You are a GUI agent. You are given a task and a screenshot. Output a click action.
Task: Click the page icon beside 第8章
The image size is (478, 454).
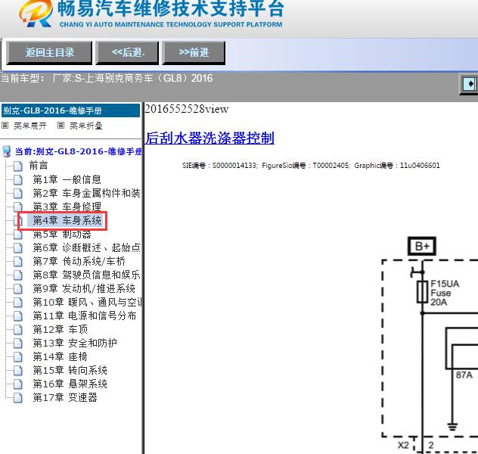pos(17,275)
